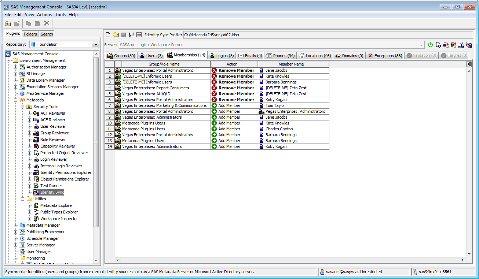Select the Charles Caxton member cell
Image resolution: width=479 pixels, height=279 pixels.
pos(293,129)
